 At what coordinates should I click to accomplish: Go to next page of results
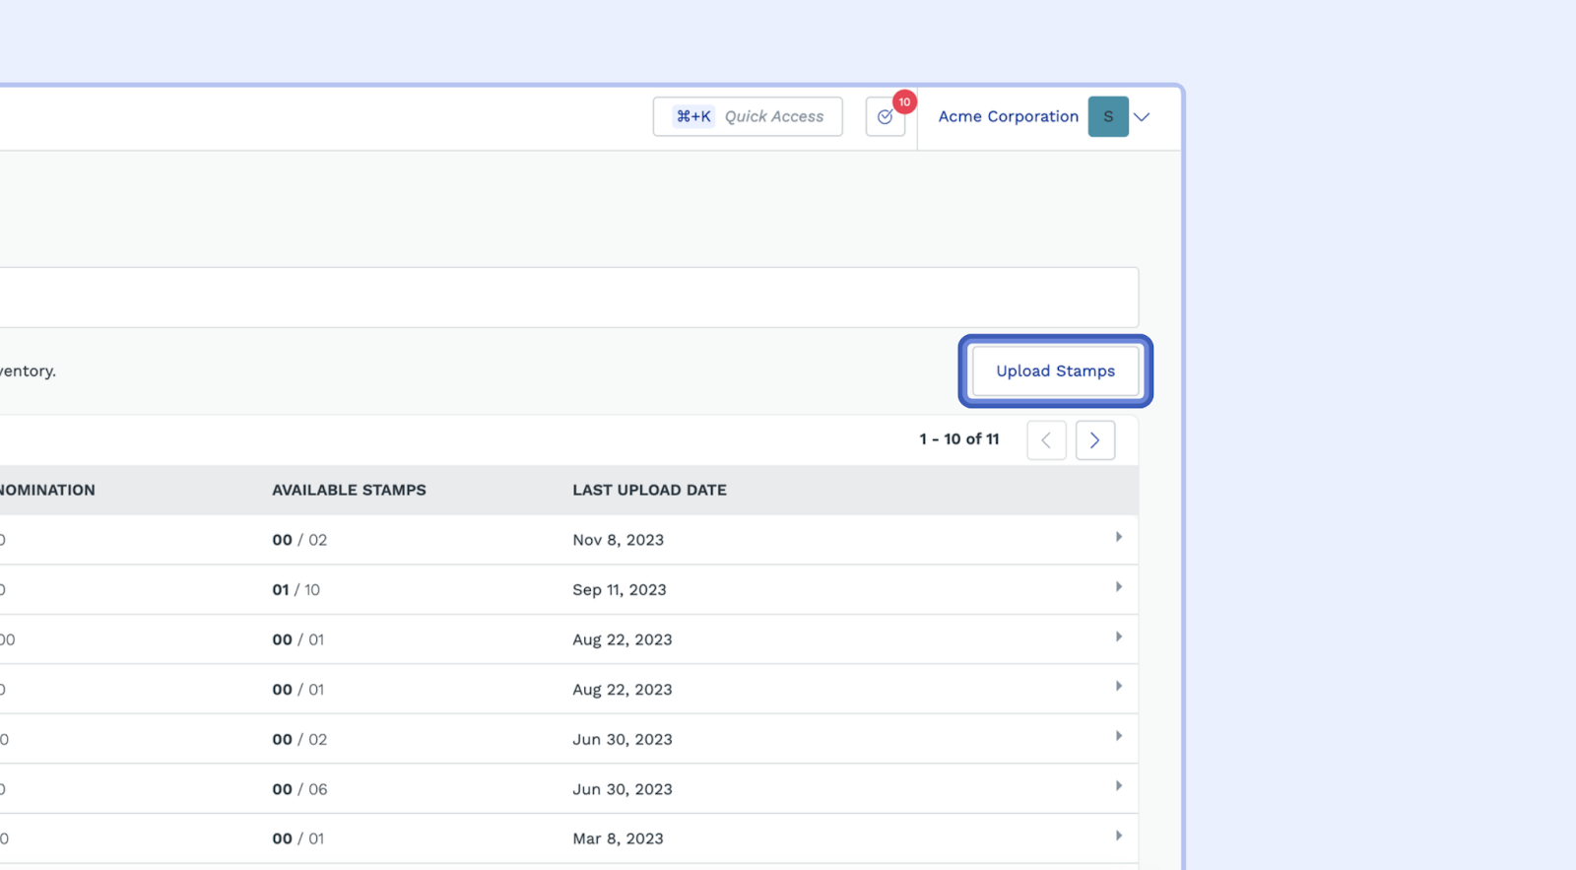point(1094,440)
